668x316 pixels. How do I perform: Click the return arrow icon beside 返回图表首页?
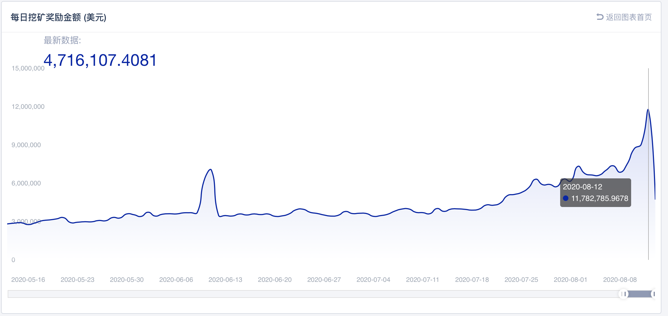tap(600, 17)
